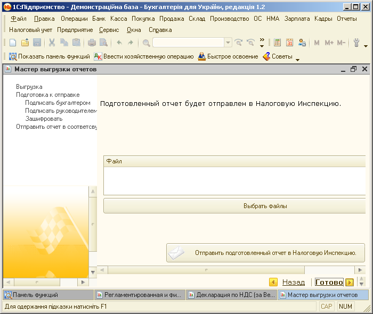Click the Find magnifier icon
This screenshot has height=314, width=373.
click(146, 43)
